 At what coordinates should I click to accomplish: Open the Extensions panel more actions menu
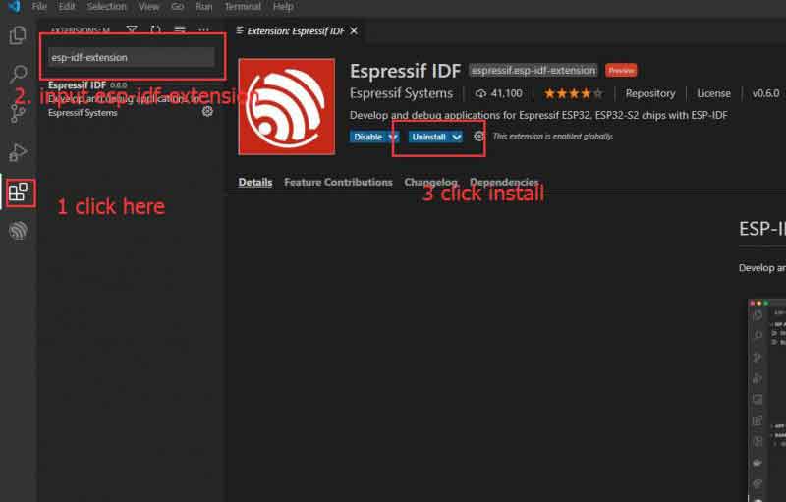click(203, 30)
